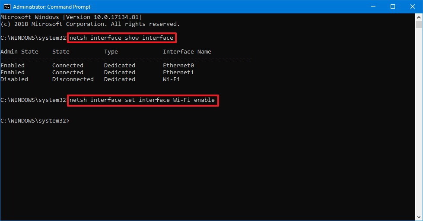Click the "Interface Name" column header
Viewport: 423px width, 221px height.
tap(187, 52)
